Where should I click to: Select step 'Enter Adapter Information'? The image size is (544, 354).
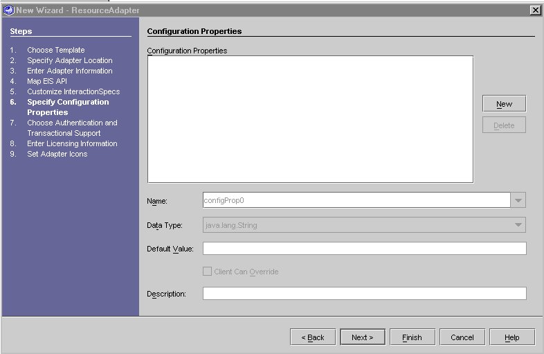[70, 71]
